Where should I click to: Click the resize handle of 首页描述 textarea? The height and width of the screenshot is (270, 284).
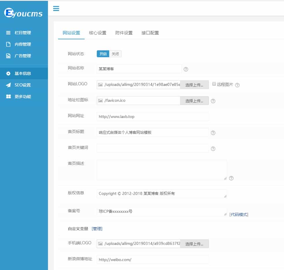[x=225, y=178]
